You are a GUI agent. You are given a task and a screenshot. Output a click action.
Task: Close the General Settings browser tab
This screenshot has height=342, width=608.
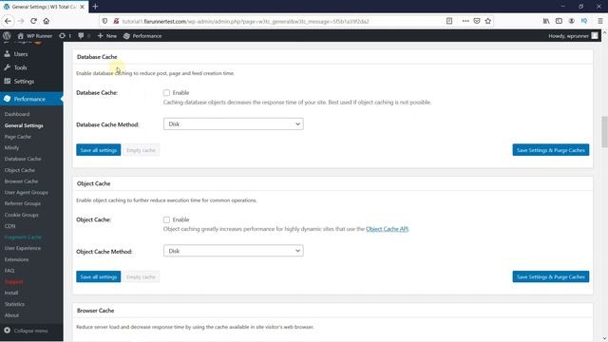coord(83,7)
